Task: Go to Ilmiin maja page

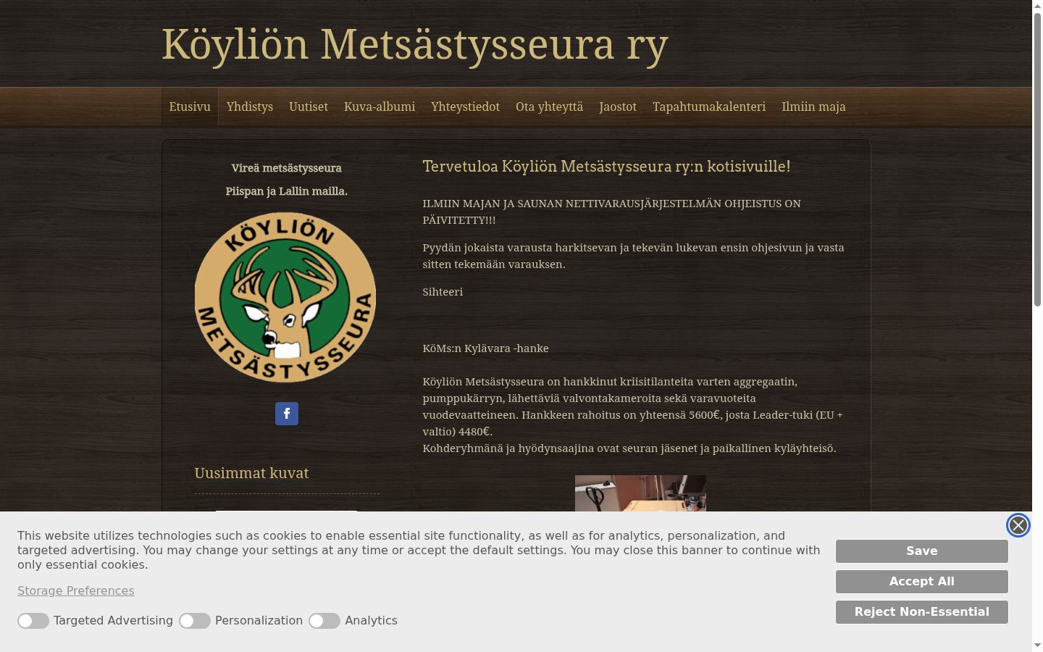Action: pos(813,106)
